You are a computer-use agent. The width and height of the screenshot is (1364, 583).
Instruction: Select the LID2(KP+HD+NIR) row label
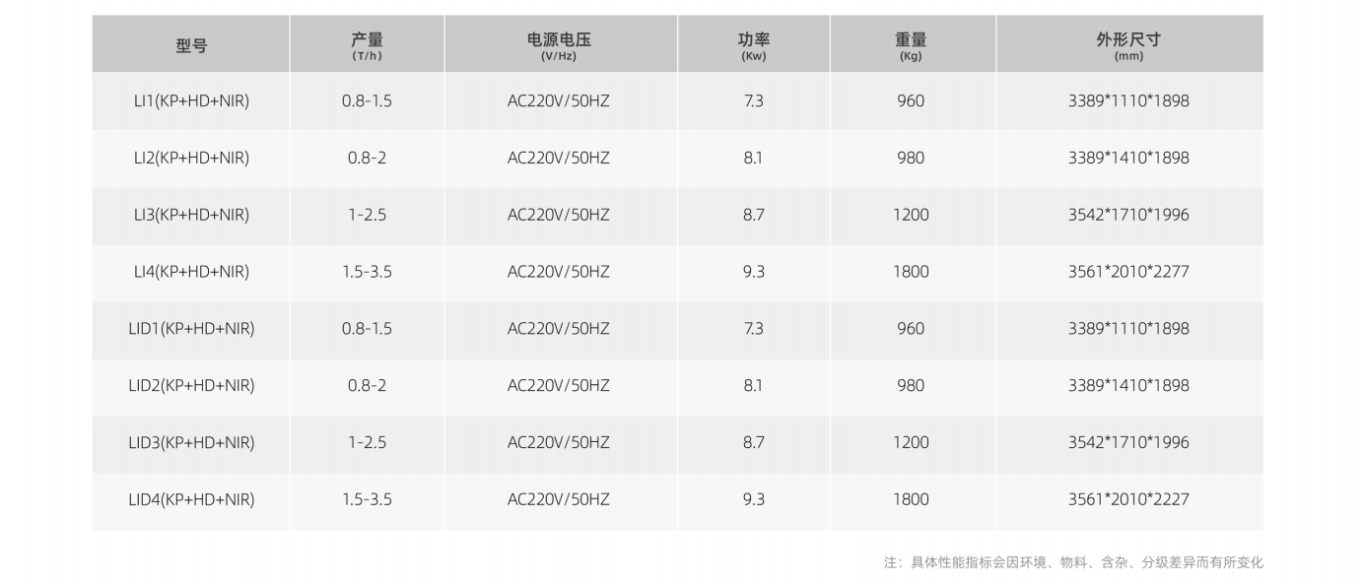(x=191, y=385)
